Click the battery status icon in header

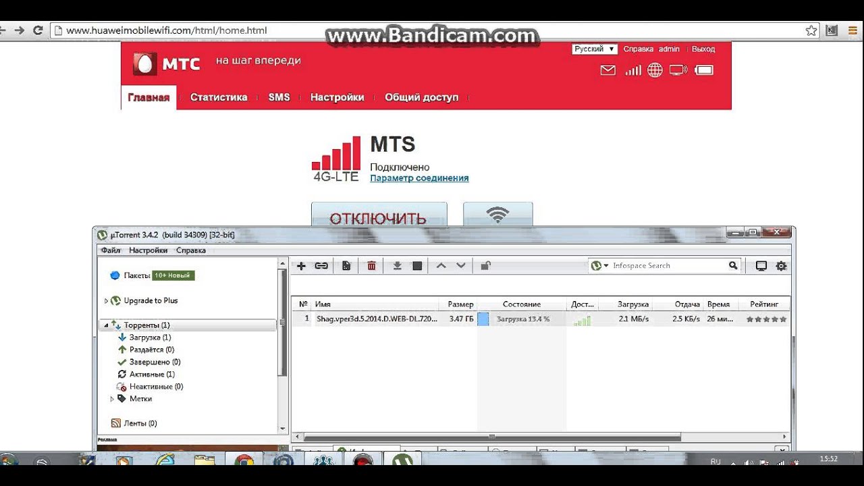(x=704, y=70)
